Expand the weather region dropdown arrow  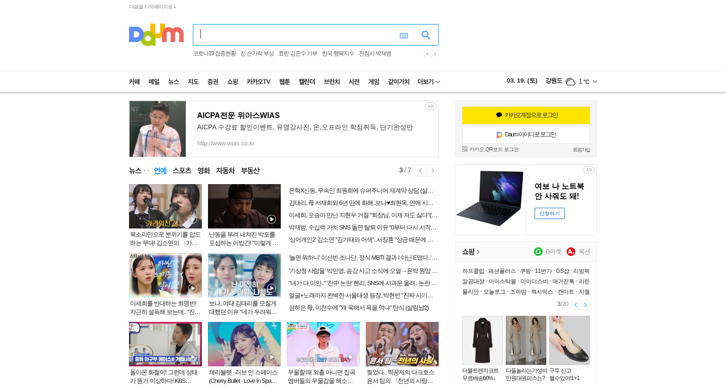click(x=595, y=82)
